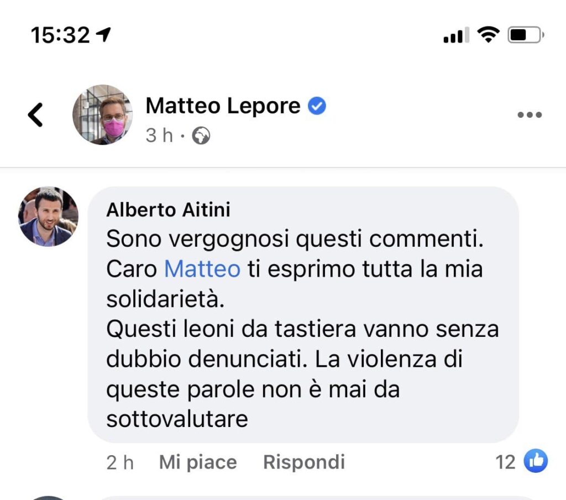566x500 pixels.
Task: Tap the globe public audience icon
Action: pyautogui.click(x=201, y=136)
